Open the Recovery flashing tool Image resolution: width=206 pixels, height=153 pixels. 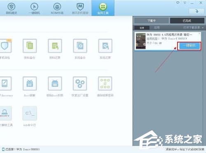(x=5, y=83)
